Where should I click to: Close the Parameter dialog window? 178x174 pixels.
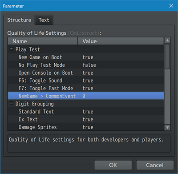[171, 6]
